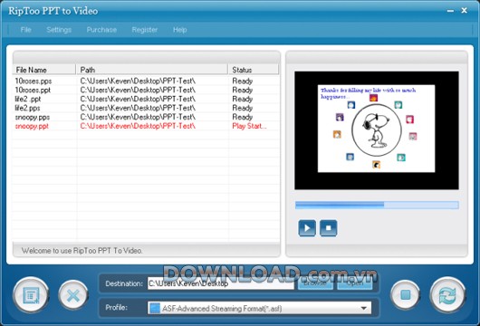Minimize the RipToo window

coord(450,11)
